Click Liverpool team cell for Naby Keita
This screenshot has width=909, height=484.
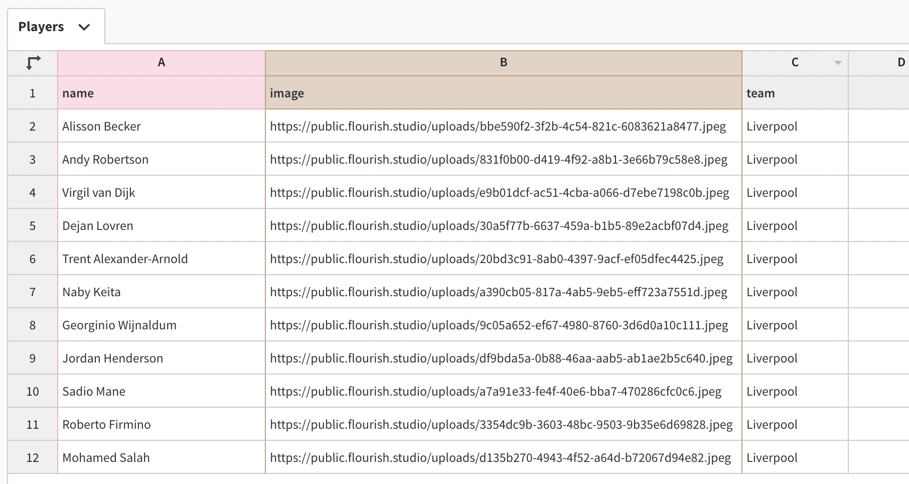tap(795, 292)
